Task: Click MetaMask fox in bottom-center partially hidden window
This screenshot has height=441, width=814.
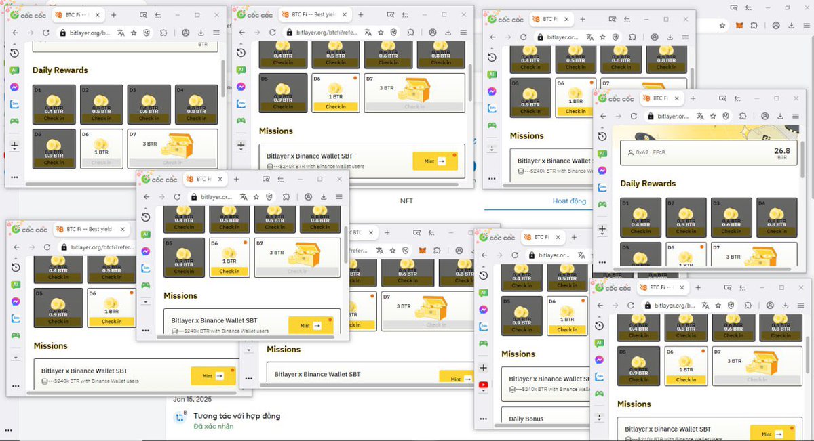Action: 422,250
